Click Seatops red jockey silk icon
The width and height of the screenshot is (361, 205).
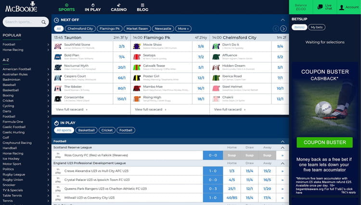(x=137, y=57)
